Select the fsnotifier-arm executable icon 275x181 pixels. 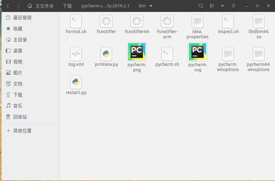pyautogui.click(x=167, y=21)
